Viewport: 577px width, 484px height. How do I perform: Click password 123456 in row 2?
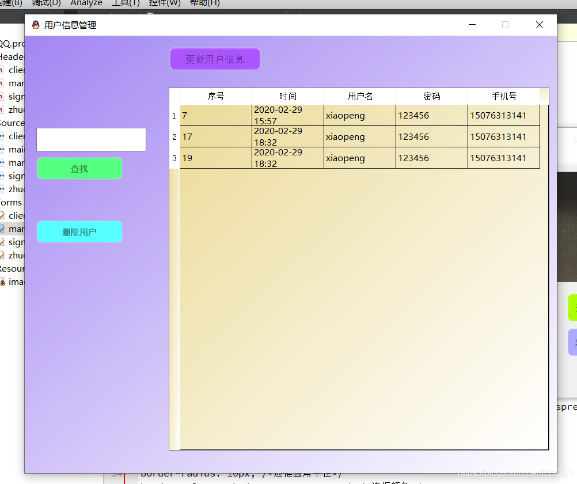432,137
